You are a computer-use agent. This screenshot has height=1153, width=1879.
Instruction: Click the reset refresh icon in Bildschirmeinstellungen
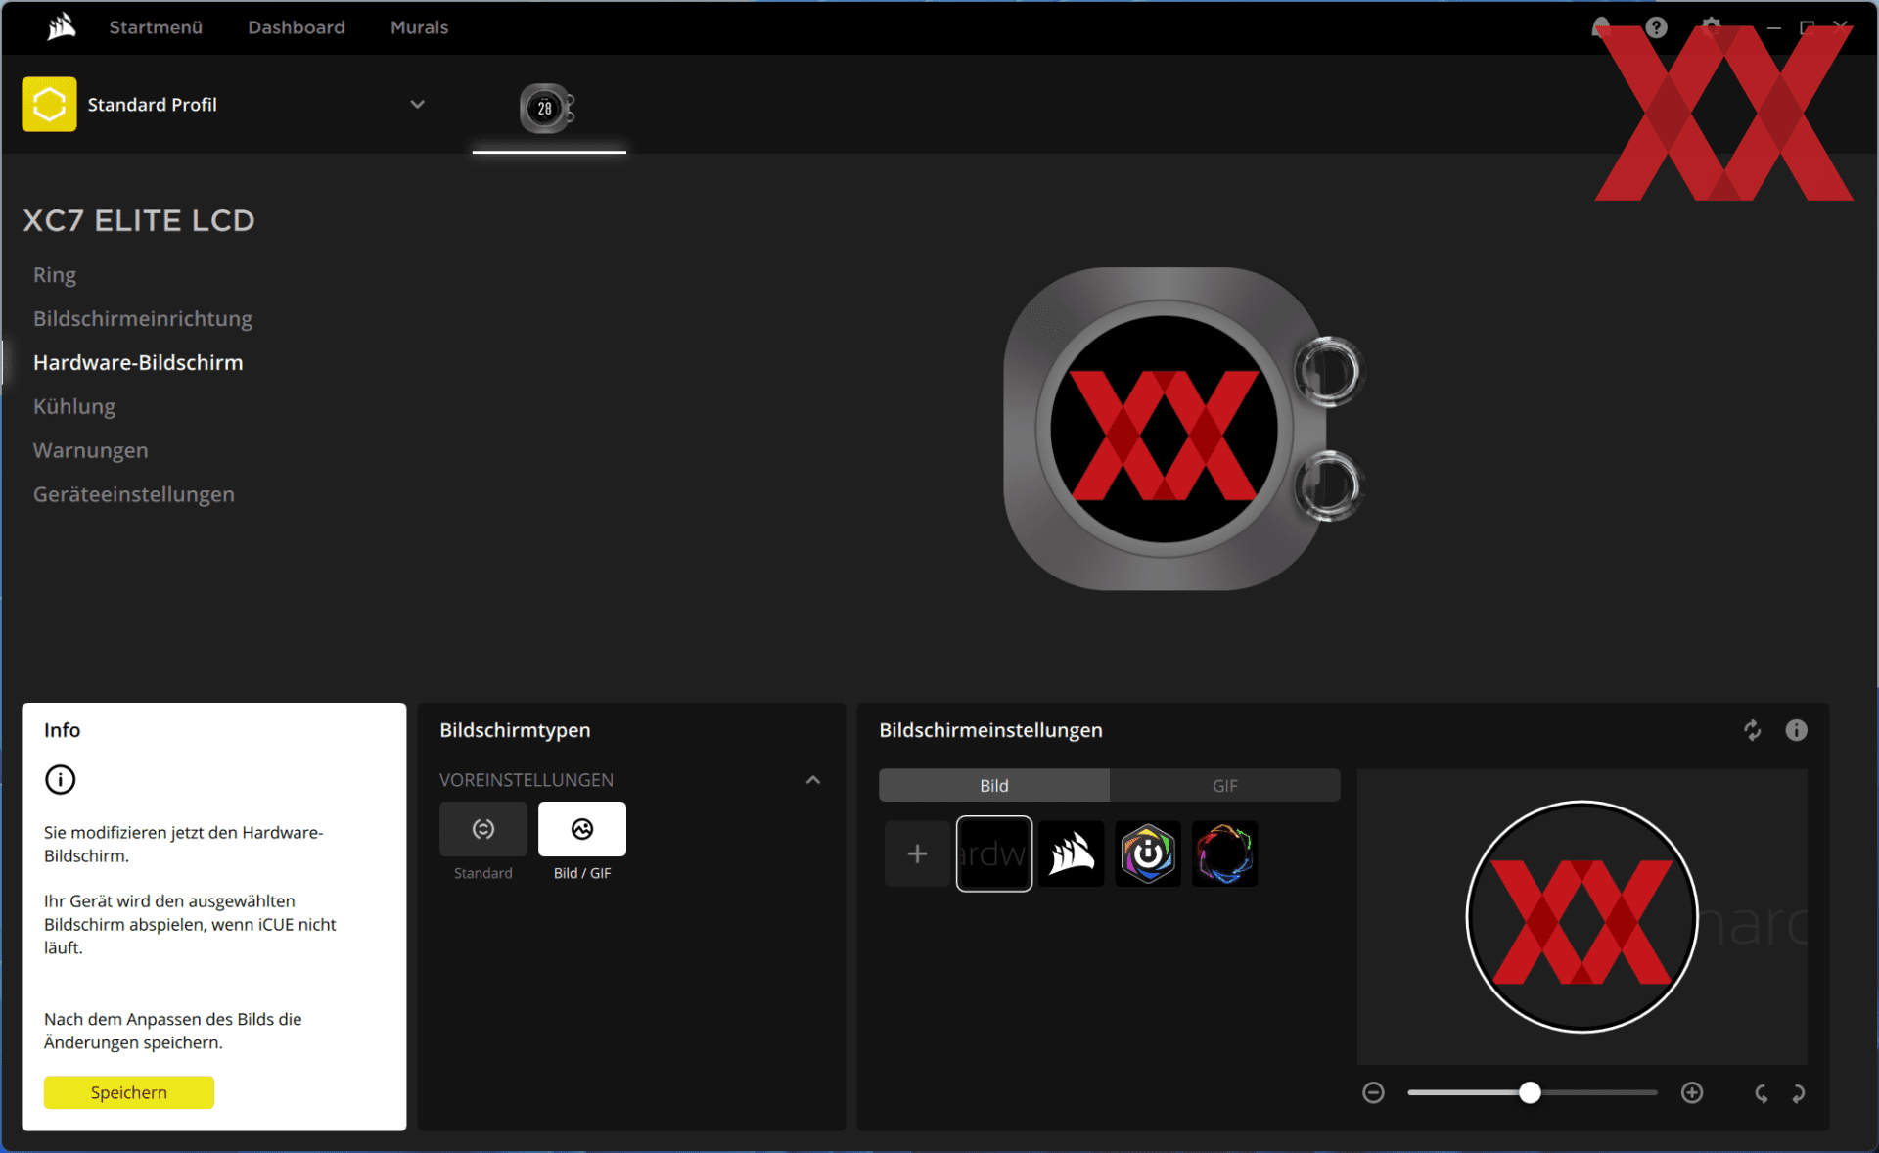click(1753, 730)
